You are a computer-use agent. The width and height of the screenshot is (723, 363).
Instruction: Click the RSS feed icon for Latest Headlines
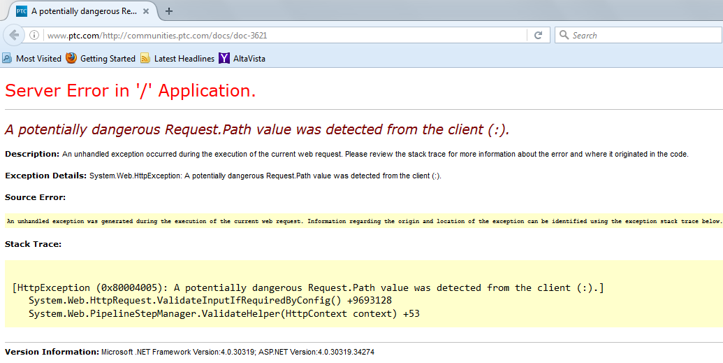pos(145,59)
